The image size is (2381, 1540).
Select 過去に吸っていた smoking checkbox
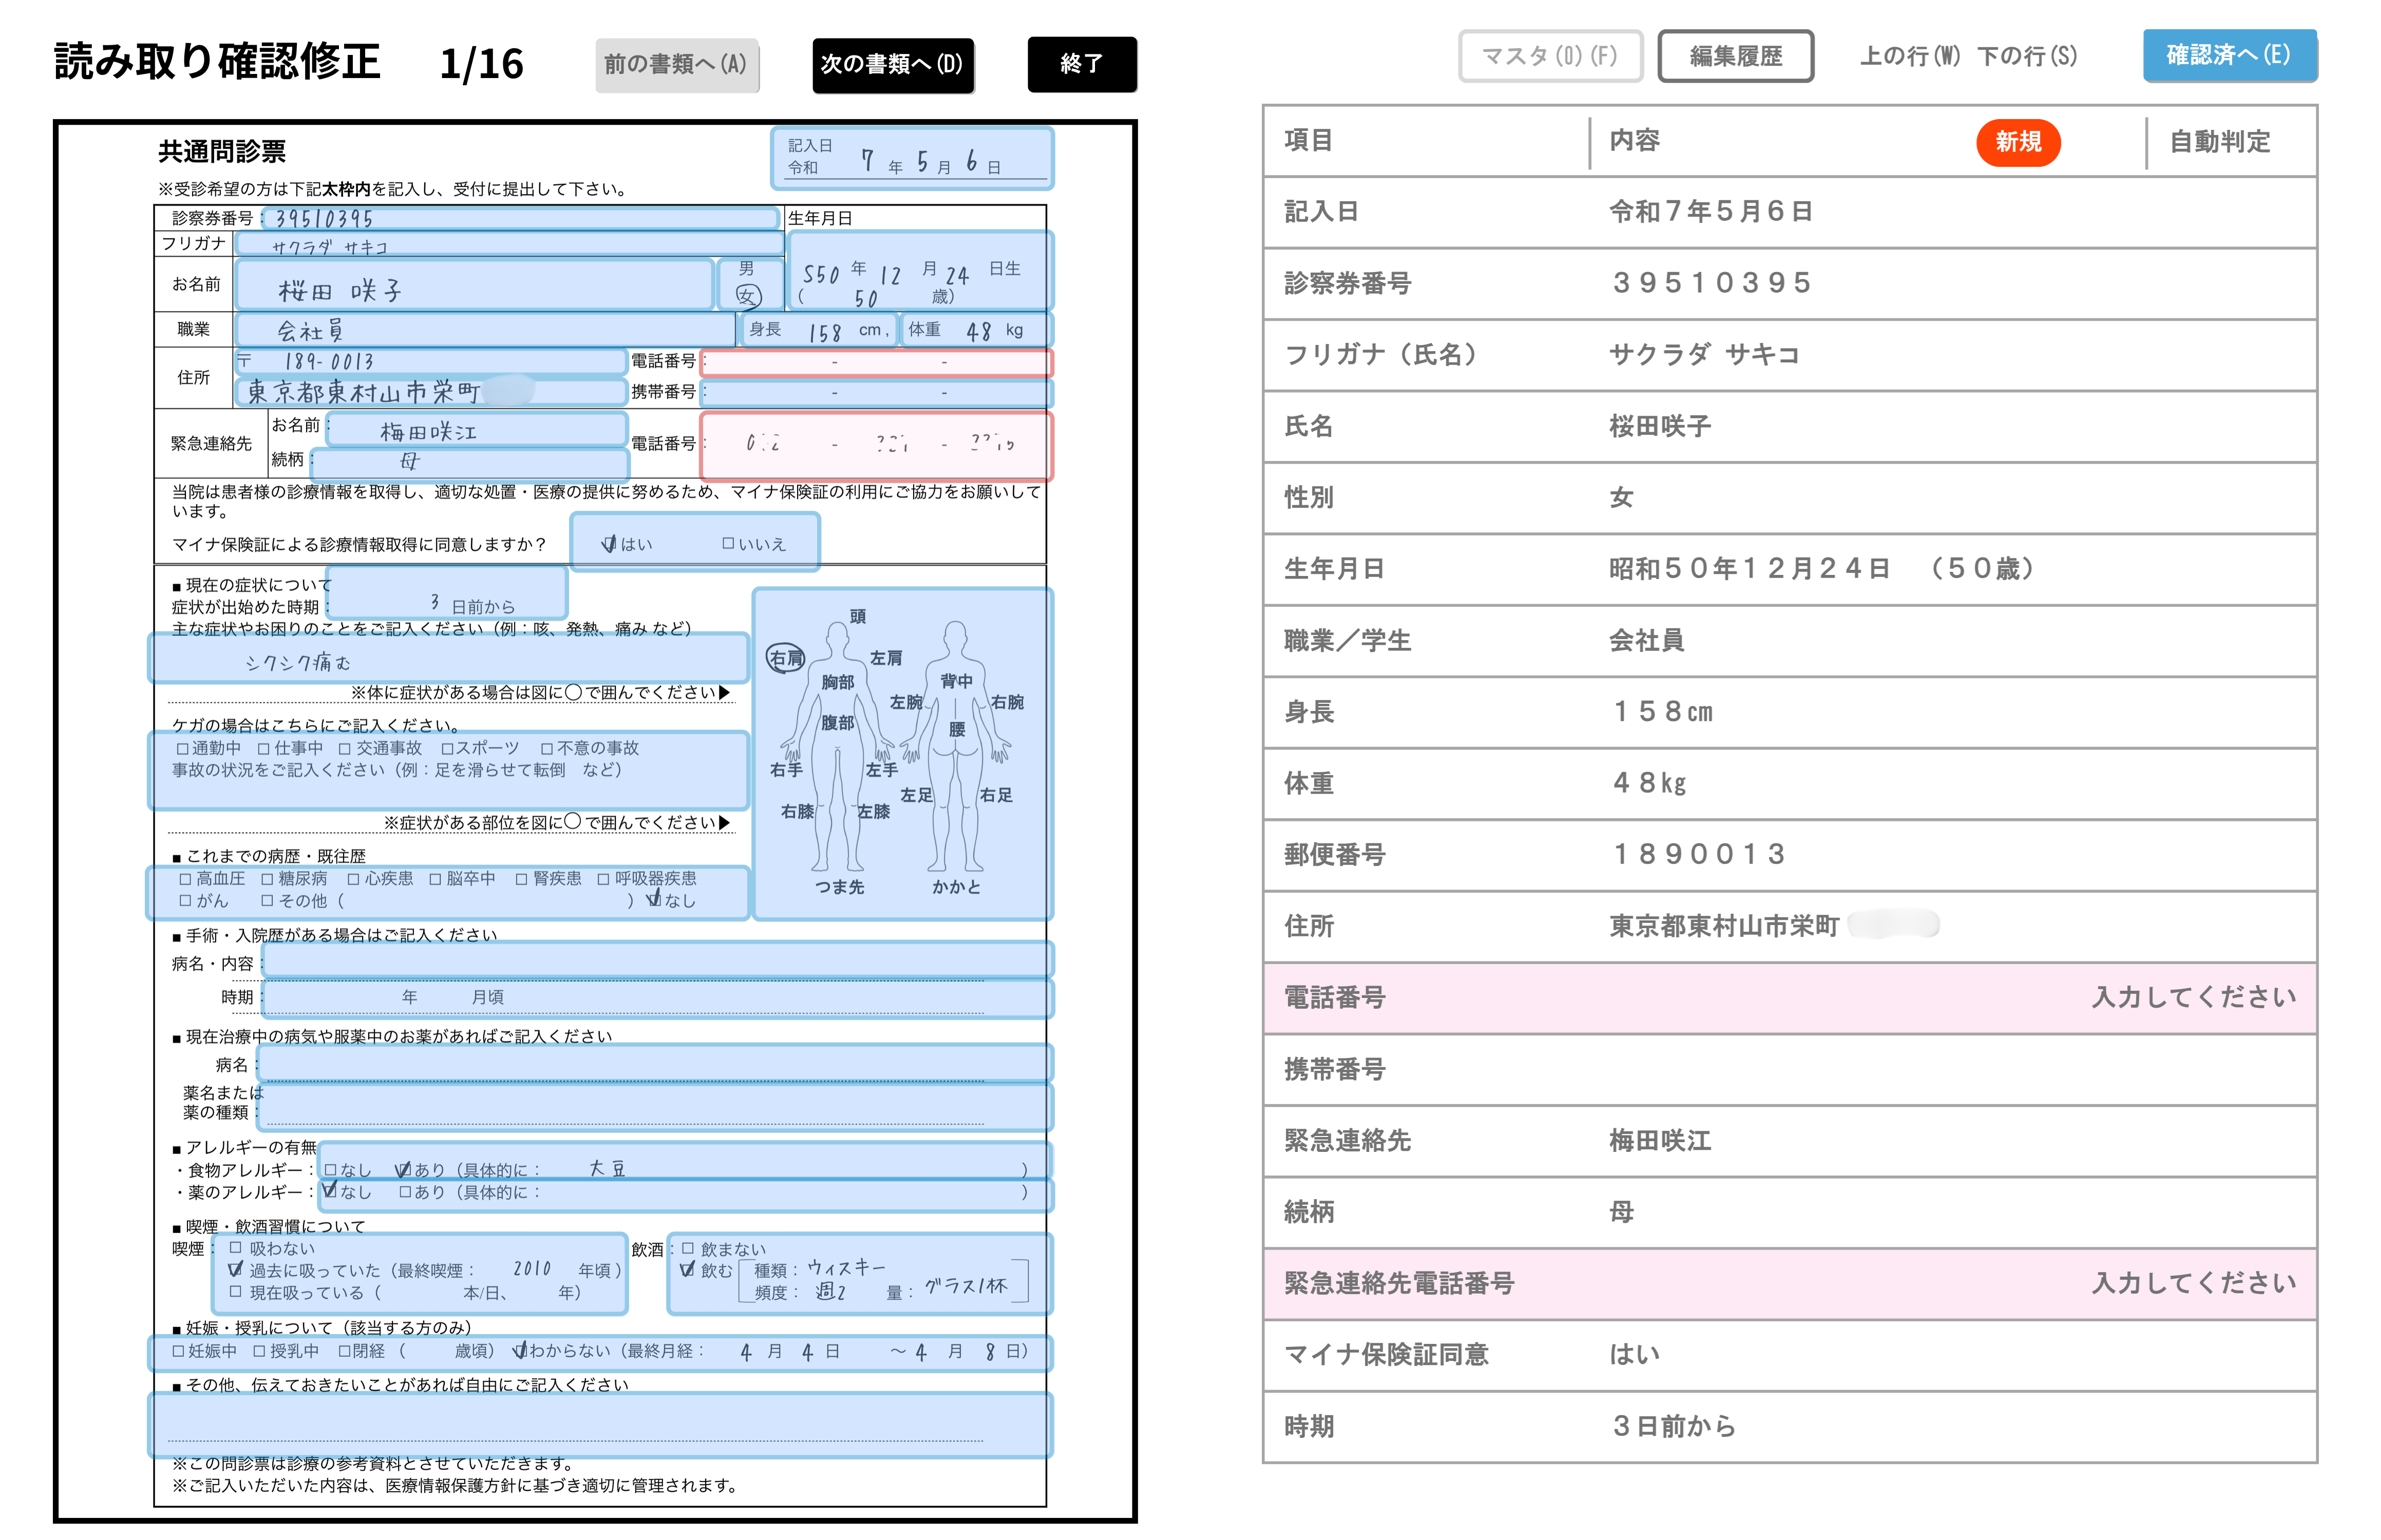pos(236,1268)
